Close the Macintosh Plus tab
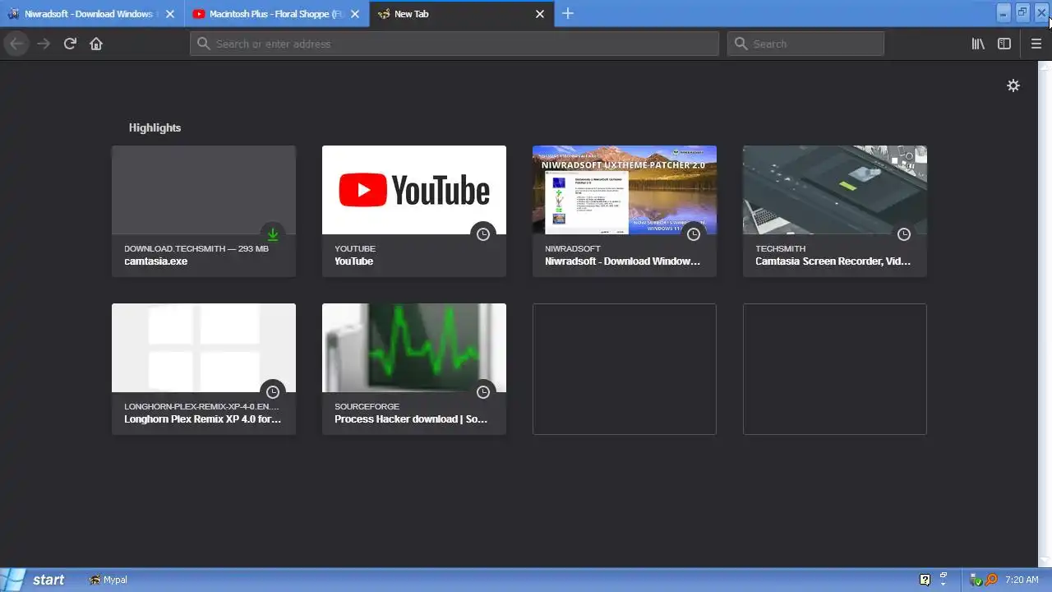The width and height of the screenshot is (1052, 592). (x=355, y=14)
